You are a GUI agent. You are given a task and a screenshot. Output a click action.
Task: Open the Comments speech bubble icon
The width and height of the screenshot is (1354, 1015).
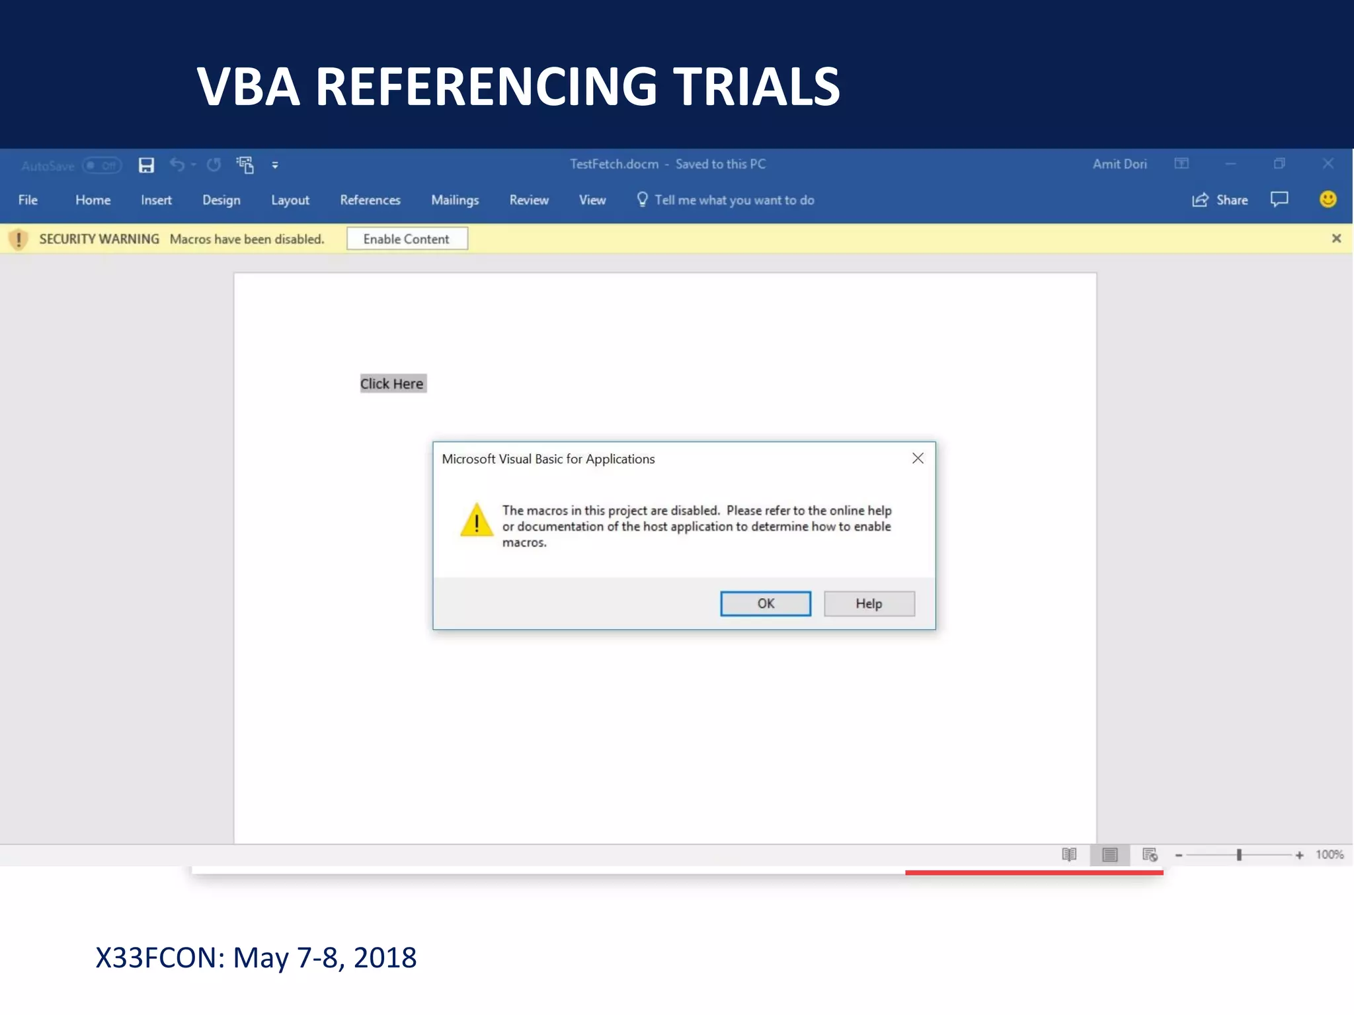tap(1279, 200)
